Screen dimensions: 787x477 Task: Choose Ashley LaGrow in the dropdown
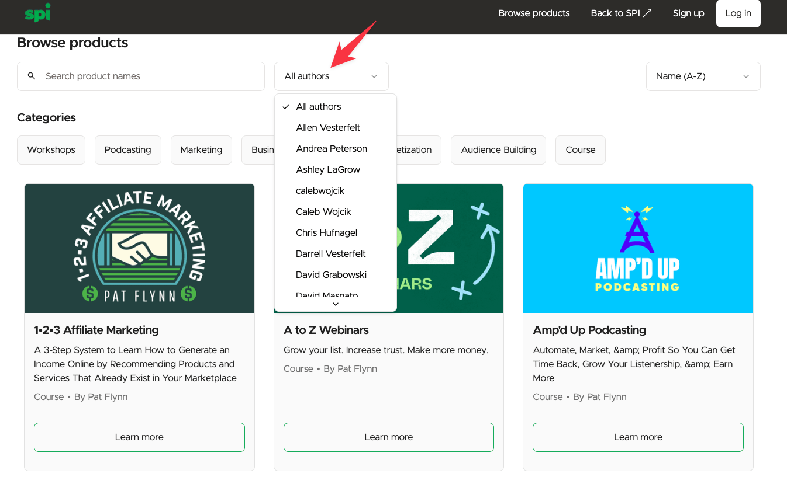(328, 170)
